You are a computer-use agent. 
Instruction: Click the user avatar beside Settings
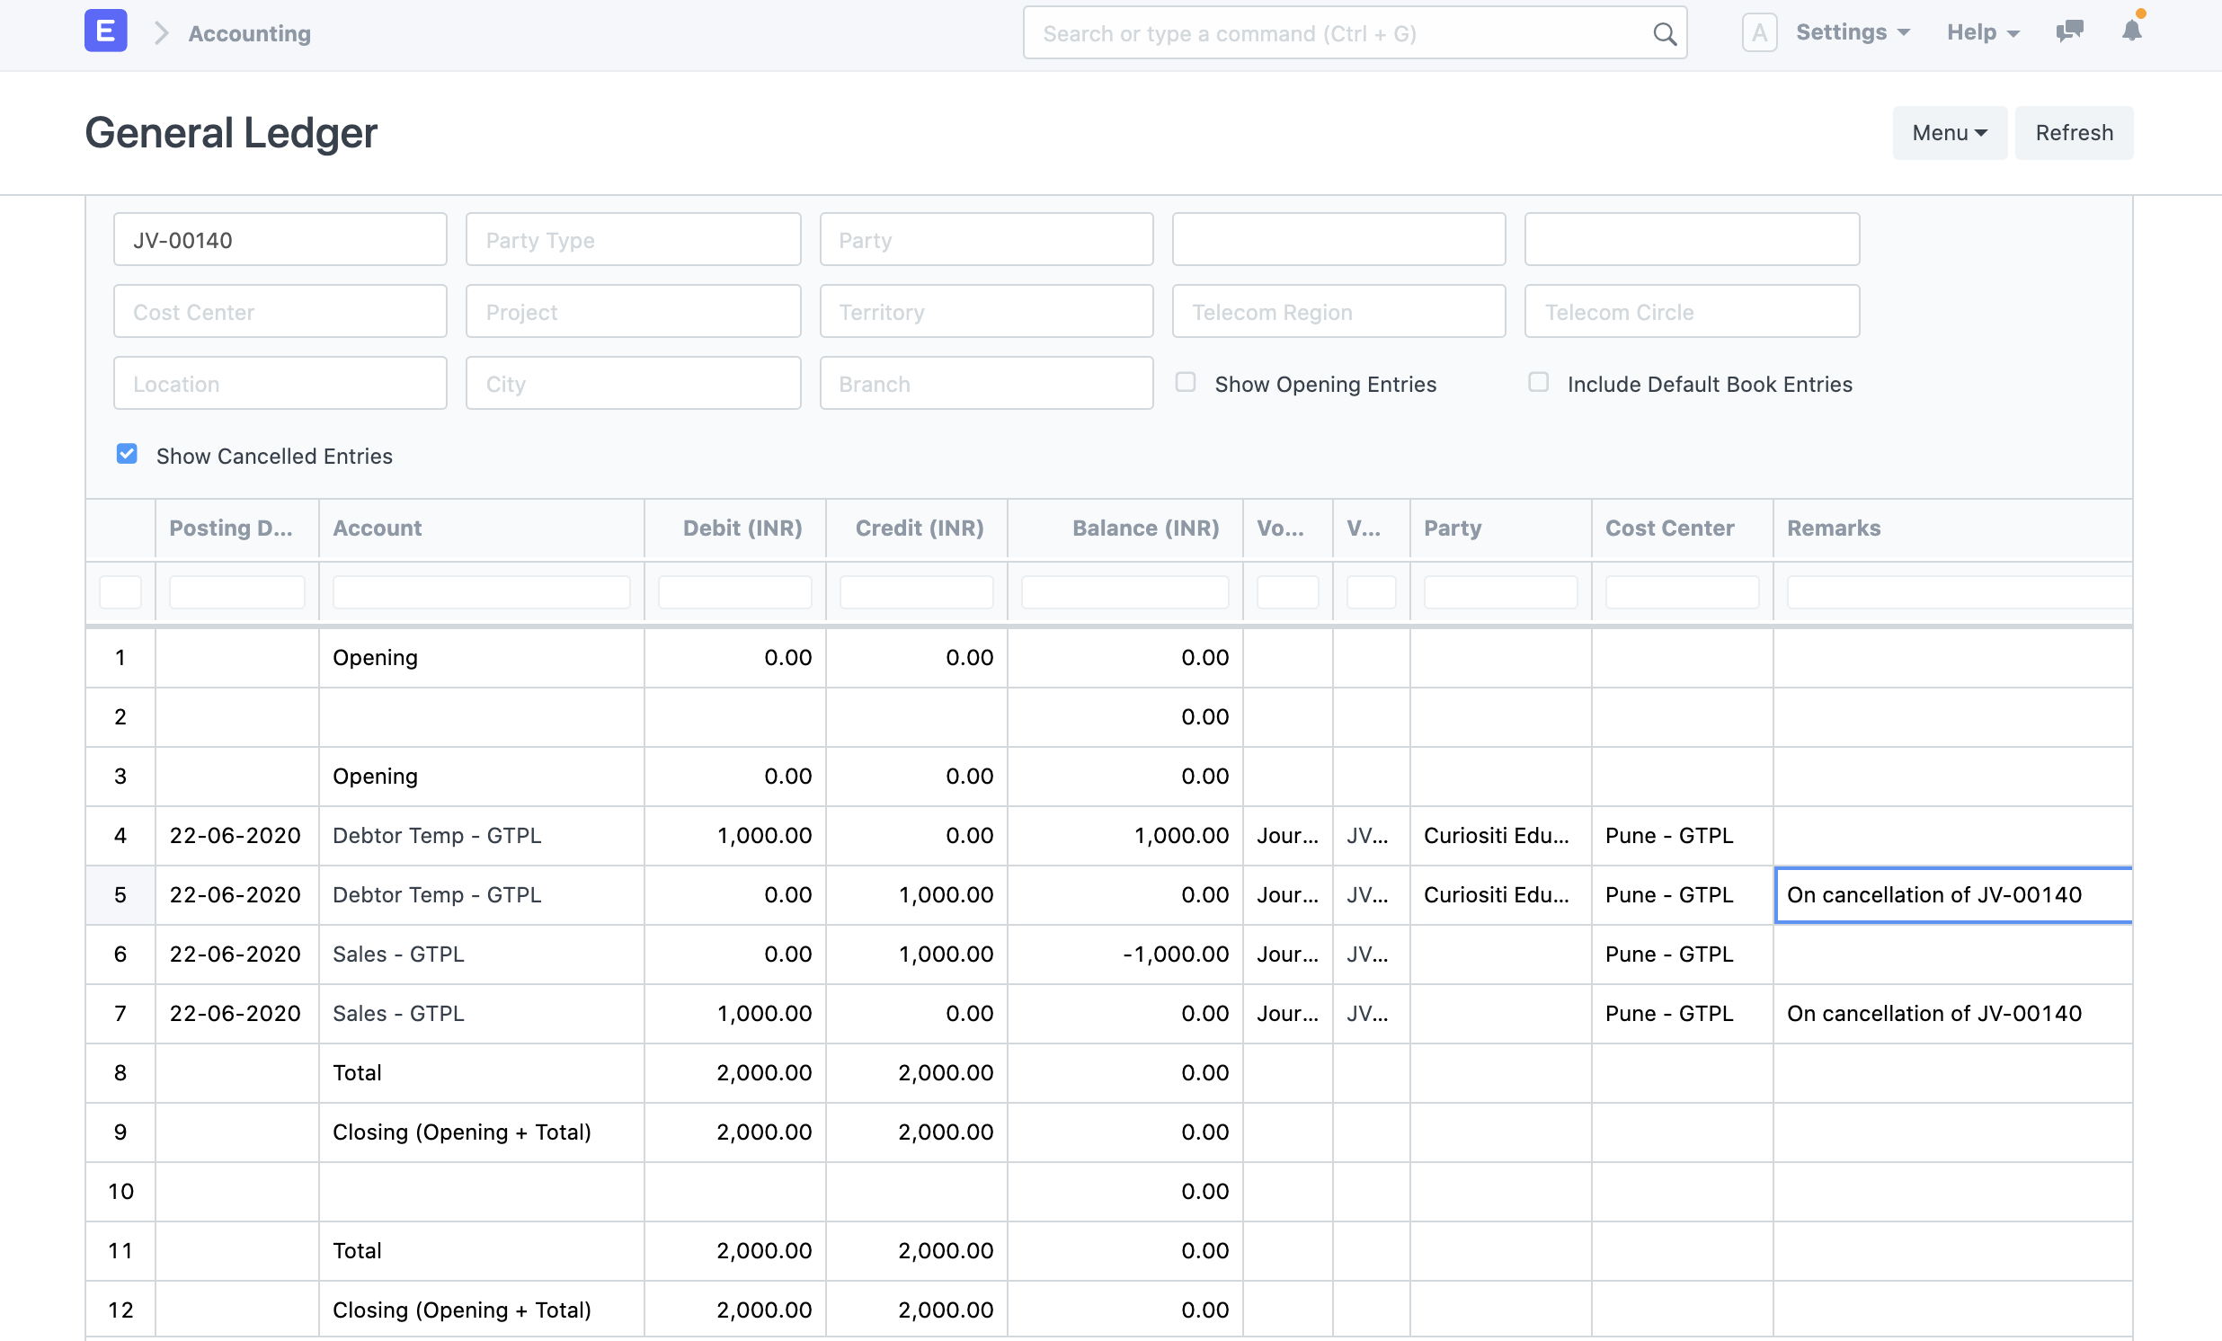tap(1759, 31)
